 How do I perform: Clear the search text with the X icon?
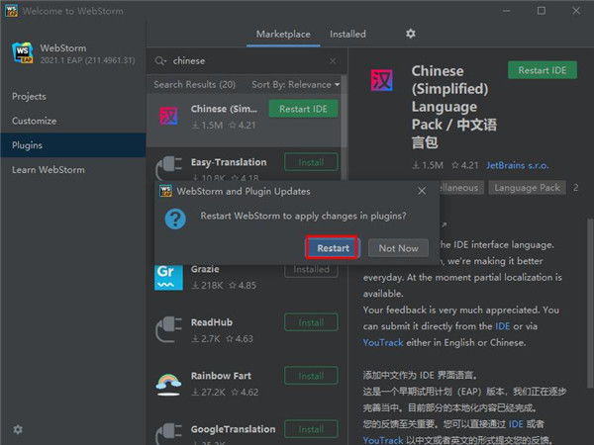[x=332, y=60]
